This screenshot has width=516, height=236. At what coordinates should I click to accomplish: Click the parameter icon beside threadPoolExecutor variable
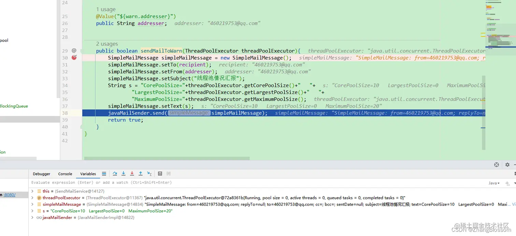pyautogui.click(x=39, y=198)
